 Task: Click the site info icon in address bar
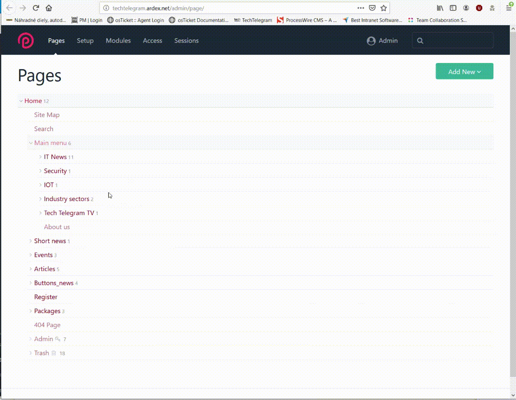point(106,8)
